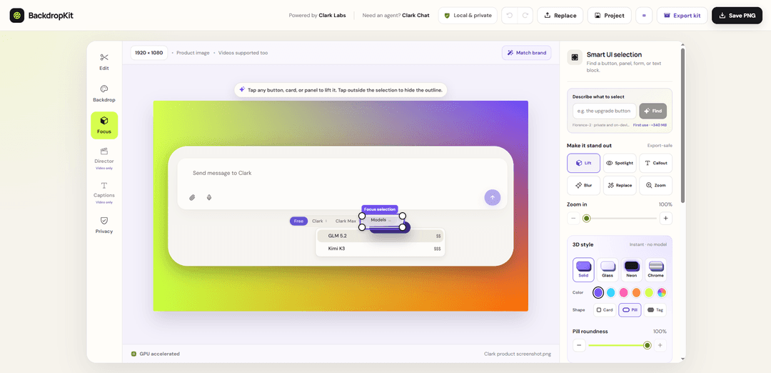Click the Local & private badge
This screenshot has height=373, width=771.
[x=468, y=15]
